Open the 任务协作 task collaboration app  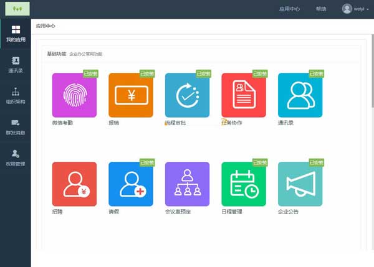pyautogui.click(x=244, y=95)
